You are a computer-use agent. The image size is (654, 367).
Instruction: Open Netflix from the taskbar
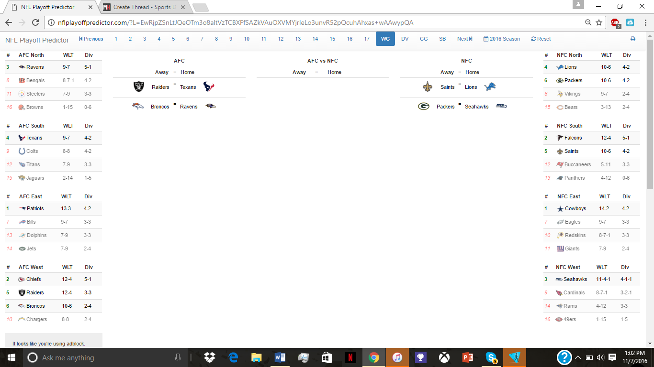(x=350, y=357)
